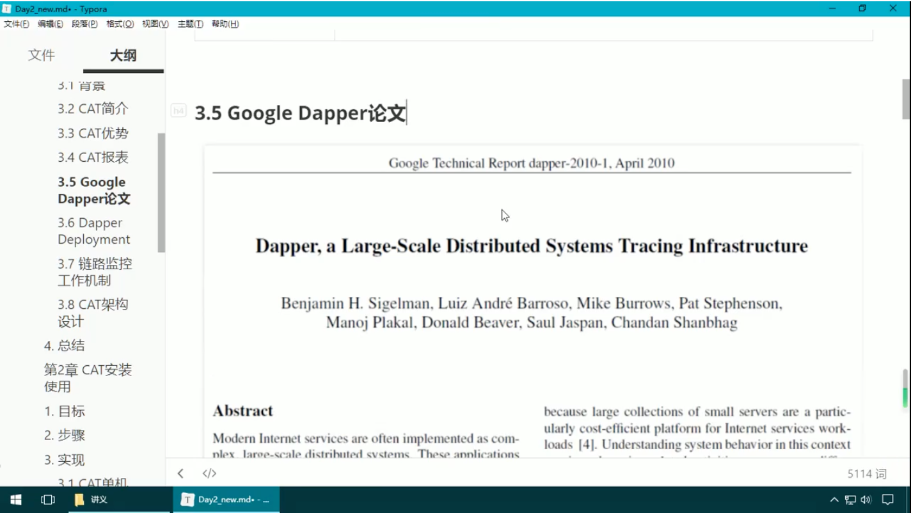Select the Typora Day2_new.md taskbar button
The image size is (911, 513).
(x=226, y=500)
